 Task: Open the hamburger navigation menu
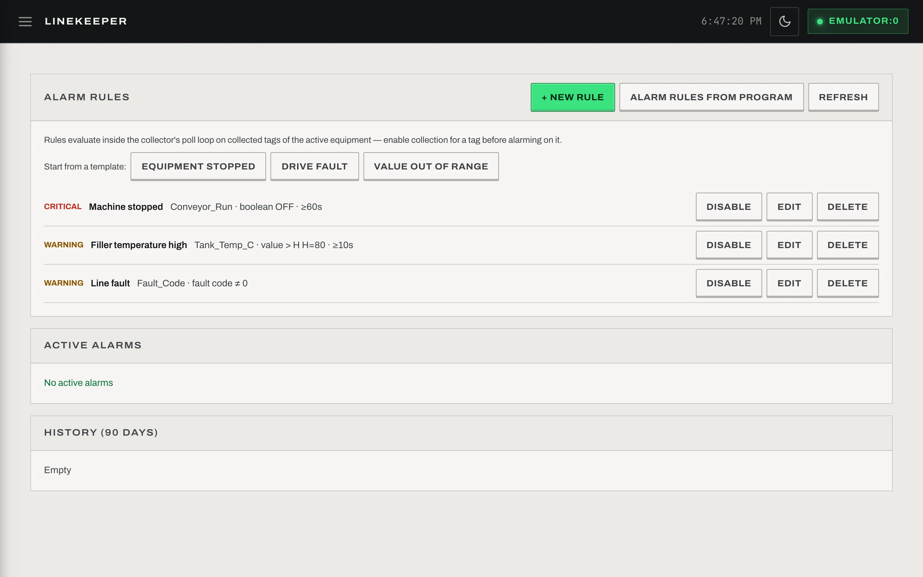25,21
